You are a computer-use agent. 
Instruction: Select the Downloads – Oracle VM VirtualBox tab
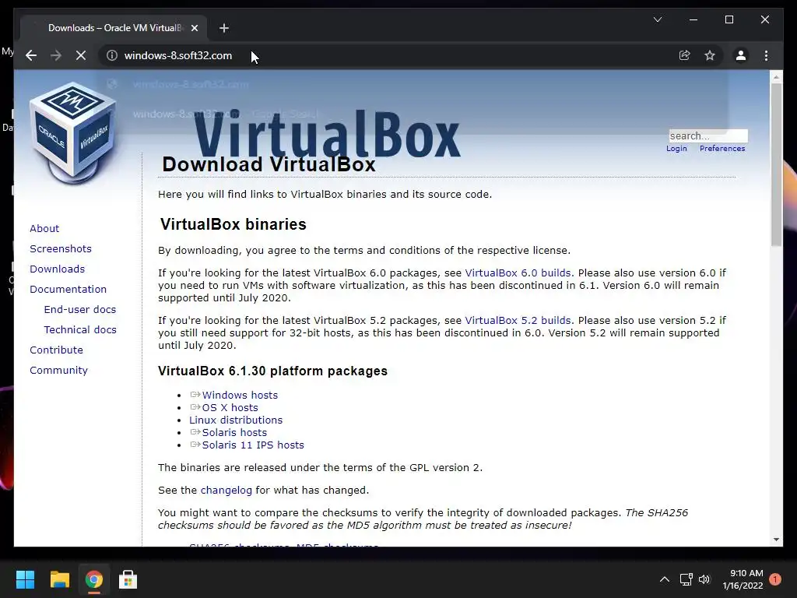click(x=114, y=28)
